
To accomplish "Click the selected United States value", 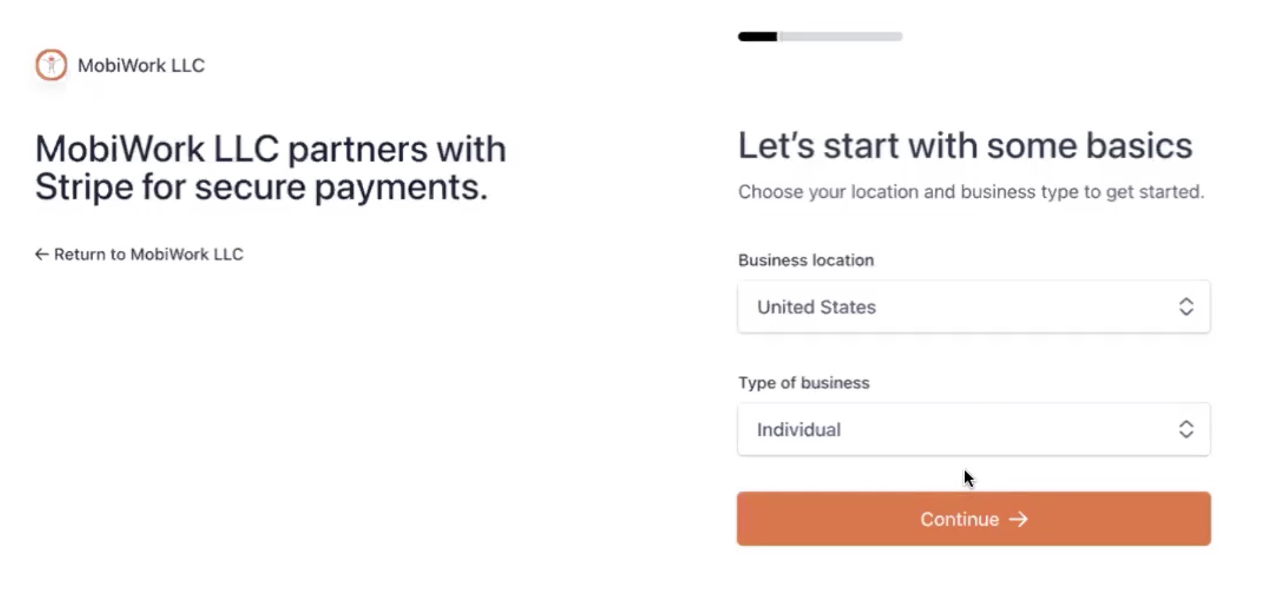I will click(x=816, y=308).
